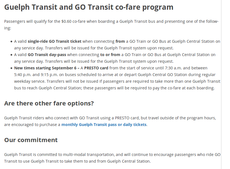Viewport: 230px width, 169px height.
Task: Click paragraph starting "Guelph Transit is committed"
Action: click(112, 158)
